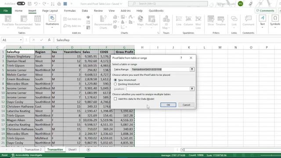Click the Sort icon in the quick access toolbar

(x=53, y=4)
